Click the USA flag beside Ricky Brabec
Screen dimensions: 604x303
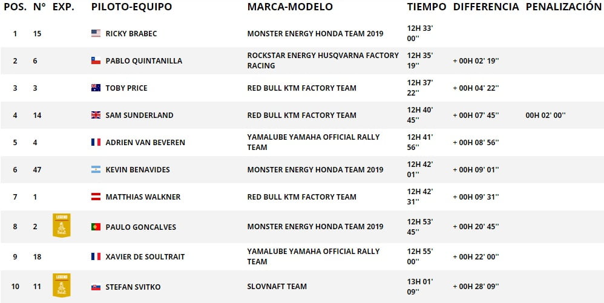(96, 33)
